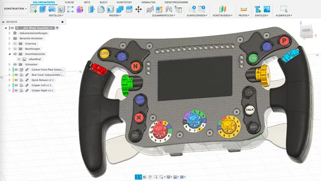Select the rectangular pattern tool
Image resolution: width=321 pixels, height=181 pixels.
click(70, 9)
